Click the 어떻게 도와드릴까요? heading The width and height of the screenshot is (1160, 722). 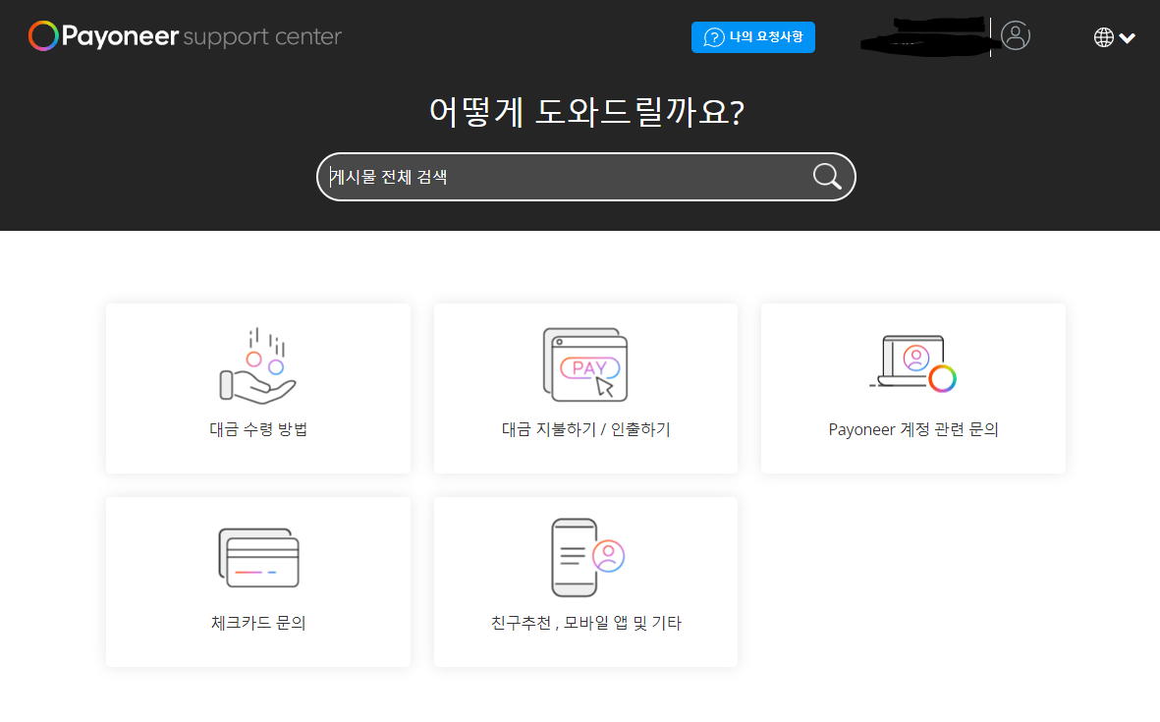pyautogui.click(x=586, y=112)
